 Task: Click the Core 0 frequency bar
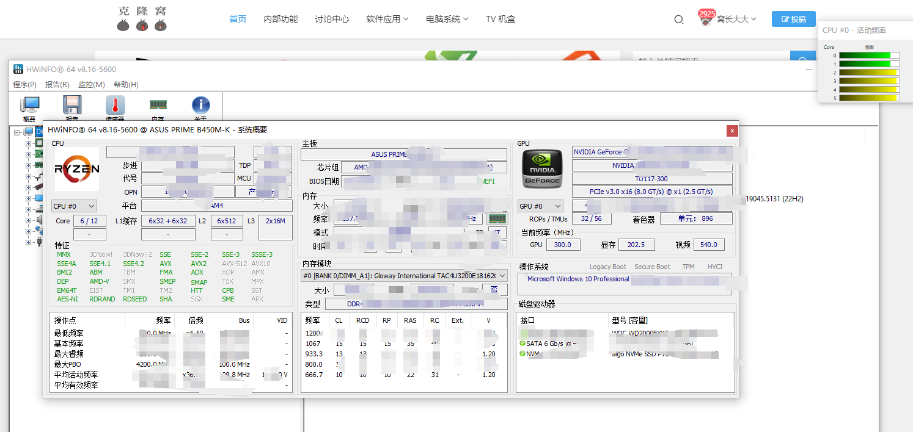869,56
